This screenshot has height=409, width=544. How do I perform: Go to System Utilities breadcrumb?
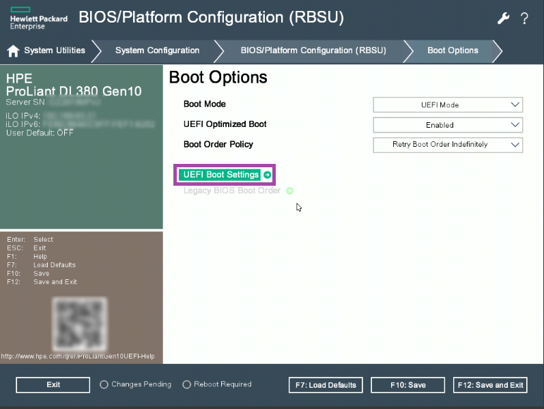tap(55, 51)
